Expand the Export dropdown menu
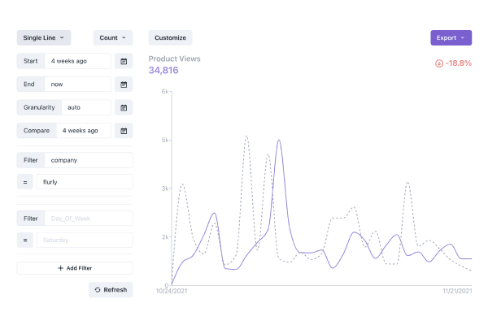The width and height of the screenshot is (488, 325). [x=451, y=37]
